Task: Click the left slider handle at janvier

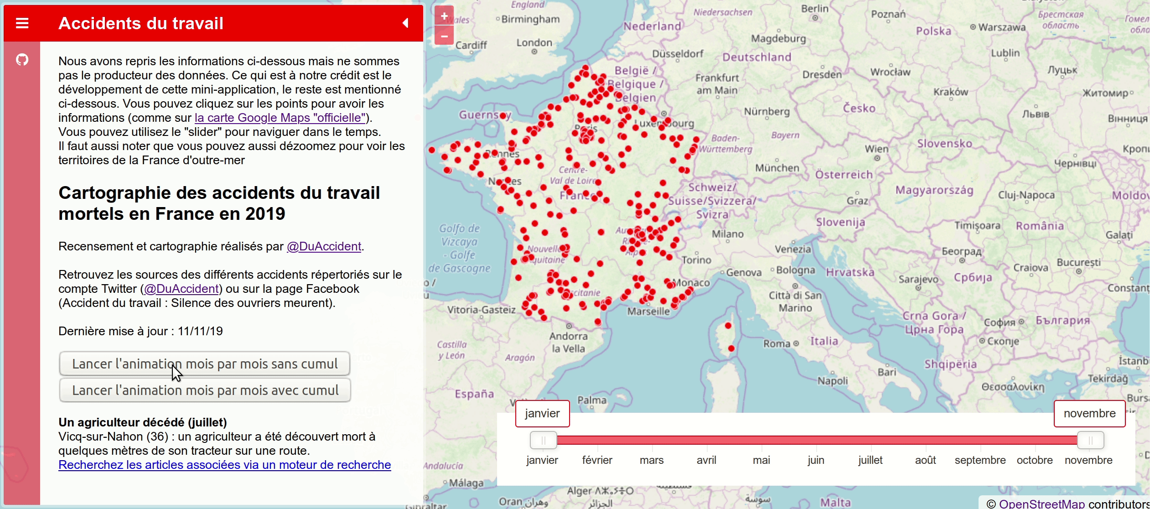Action: pos(543,441)
